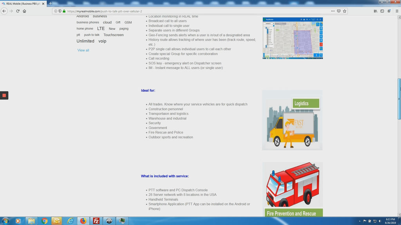This screenshot has width=401, height=225.
Task: Select the home phone tag
Action: 85,29
